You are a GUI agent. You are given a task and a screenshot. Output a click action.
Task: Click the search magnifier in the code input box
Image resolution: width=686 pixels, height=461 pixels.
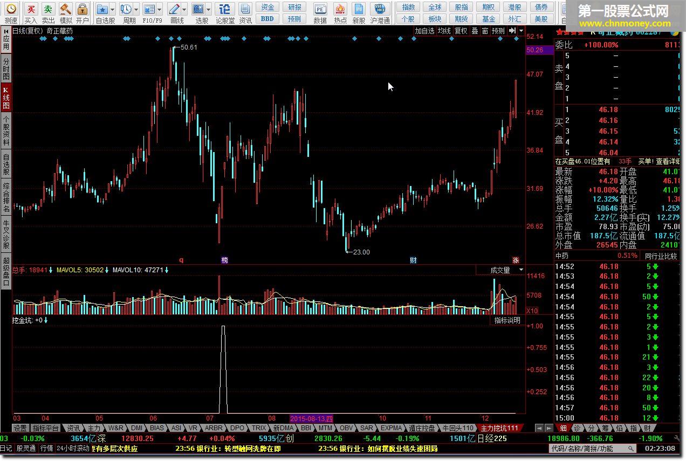630,449
